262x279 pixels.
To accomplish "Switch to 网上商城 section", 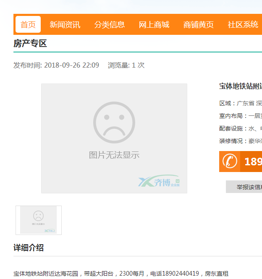I will coord(154,24).
